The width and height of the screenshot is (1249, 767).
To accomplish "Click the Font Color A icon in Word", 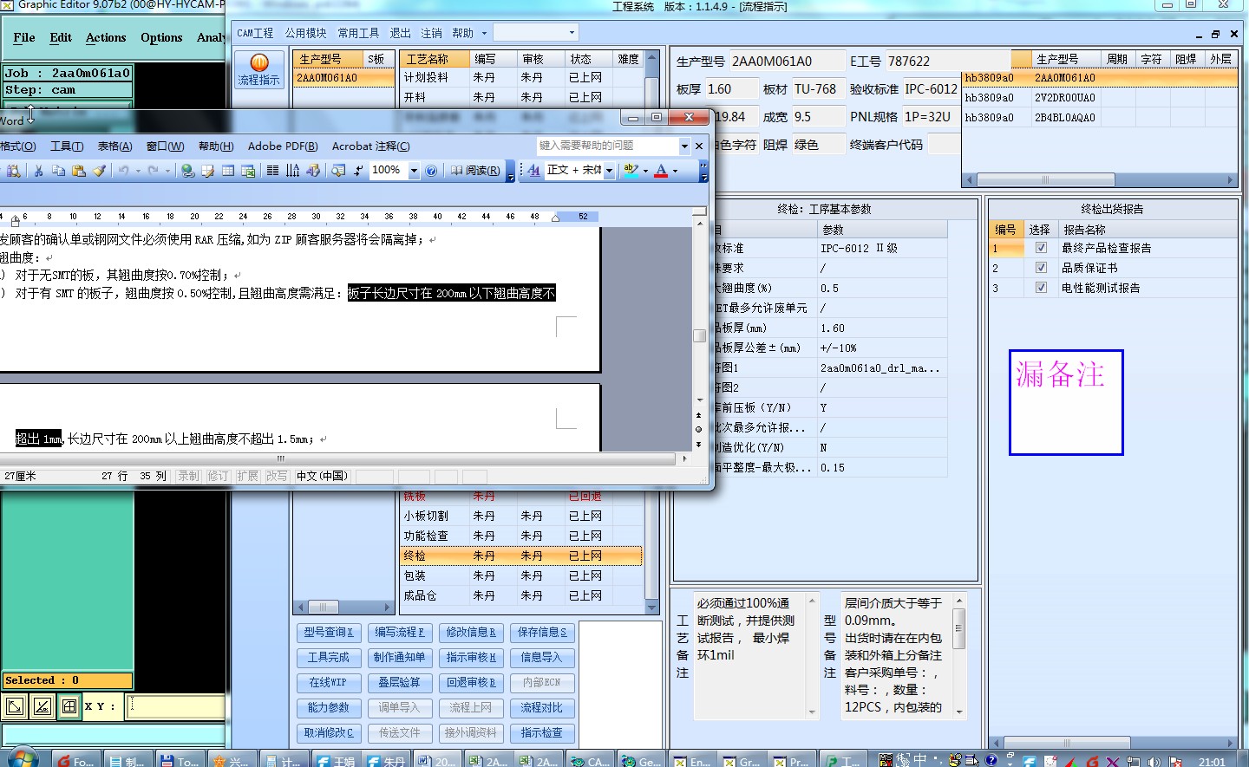I will click(661, 171).
